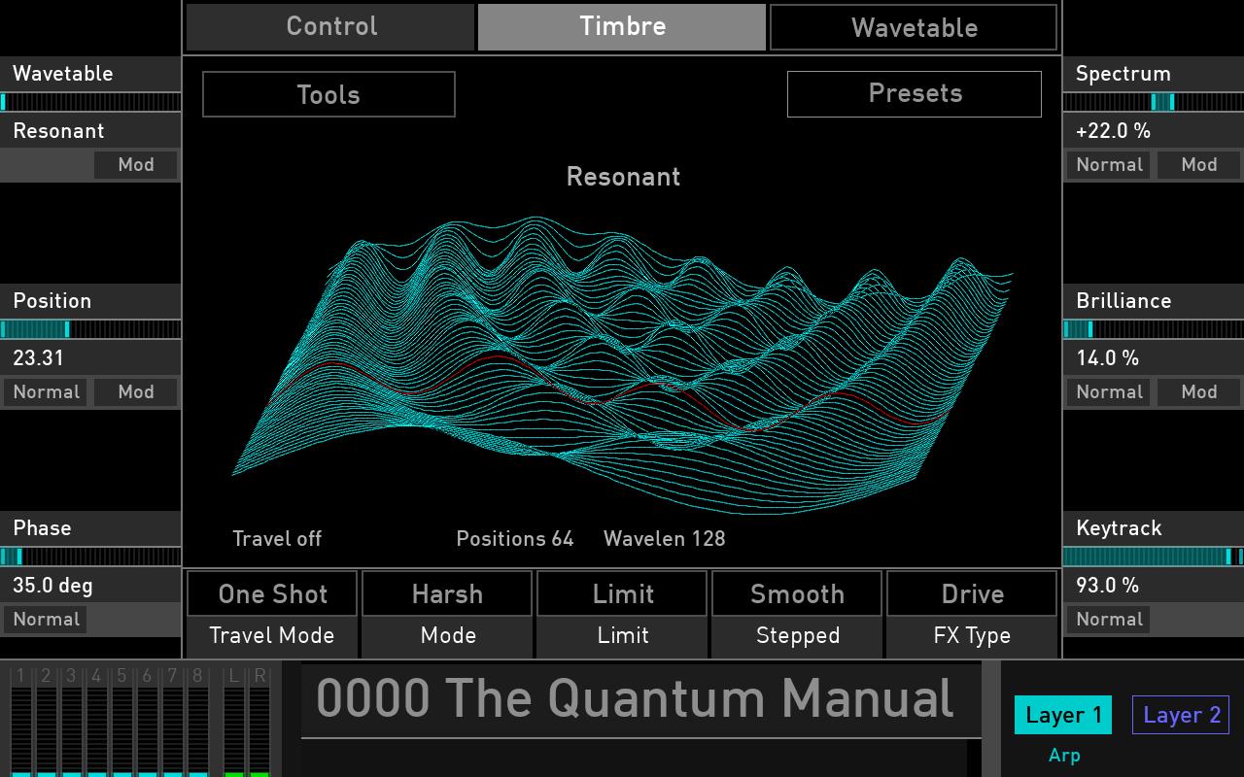Click the Resonant wavetable 3D display

(x=622, y=350)
